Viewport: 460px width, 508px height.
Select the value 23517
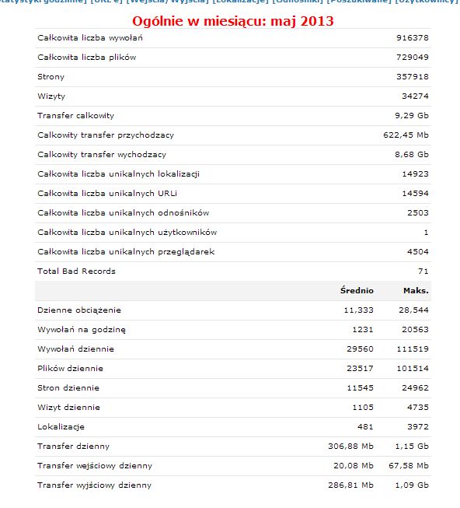point(360,369)
